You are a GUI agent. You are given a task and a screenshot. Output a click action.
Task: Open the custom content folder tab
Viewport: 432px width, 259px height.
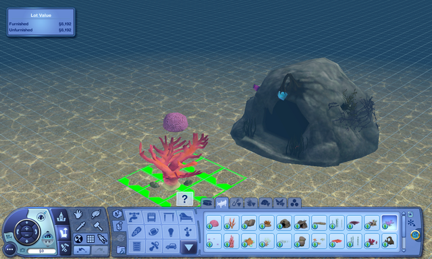tap(120, 250)
